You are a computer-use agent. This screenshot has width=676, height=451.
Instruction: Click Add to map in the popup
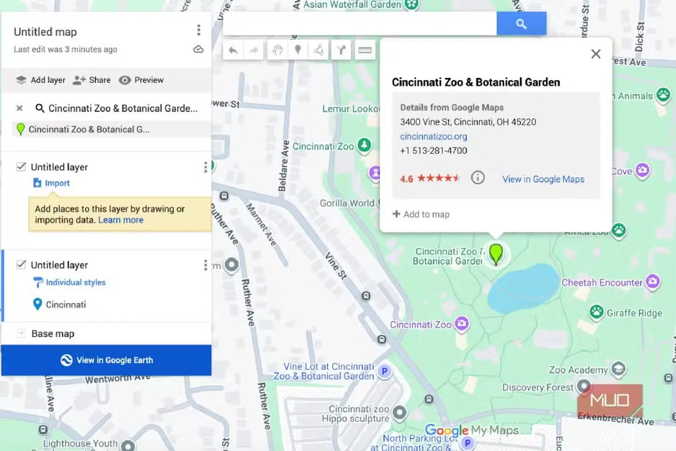tap(421, 214)
